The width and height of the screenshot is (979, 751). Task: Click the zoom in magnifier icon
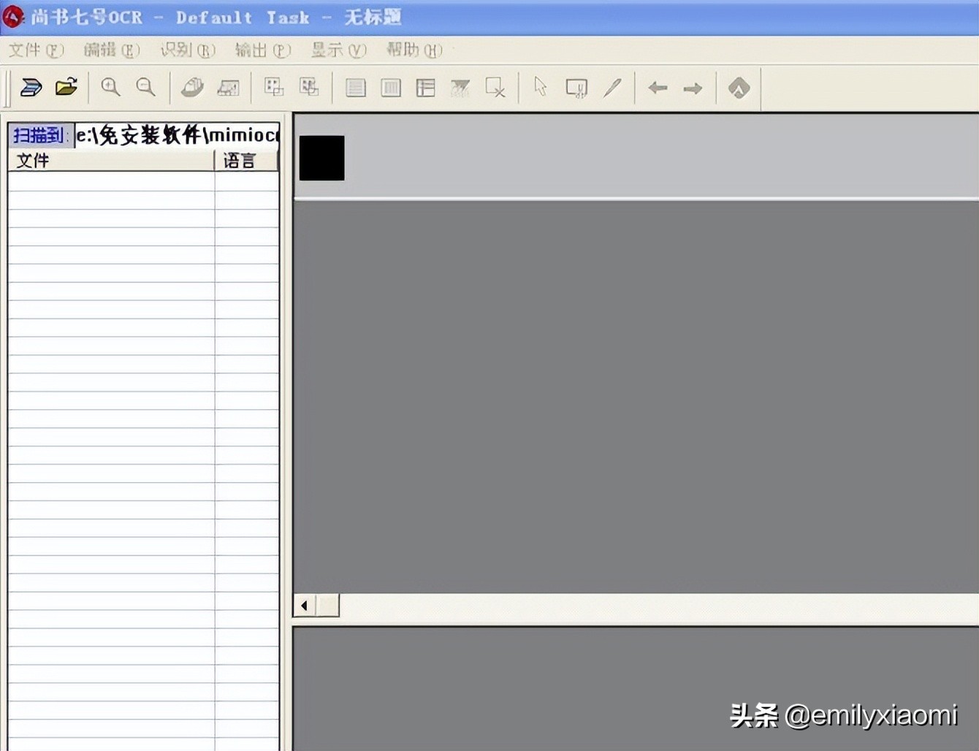[x=110, y=88]
